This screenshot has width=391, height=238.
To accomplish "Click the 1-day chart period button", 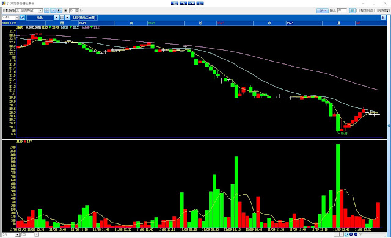I will pyautogui.click(x=84, y=18).
